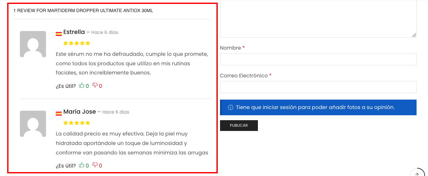Click the reviewer name María Jose
428x176 pixels.
pyautogui.click(x=80, y=112)
